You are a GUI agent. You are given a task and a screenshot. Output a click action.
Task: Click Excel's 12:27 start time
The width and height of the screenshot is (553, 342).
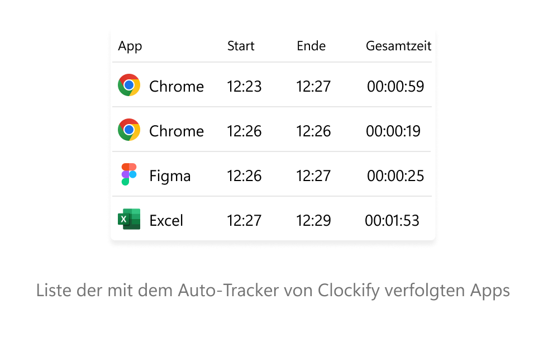[x=244, y=221]
